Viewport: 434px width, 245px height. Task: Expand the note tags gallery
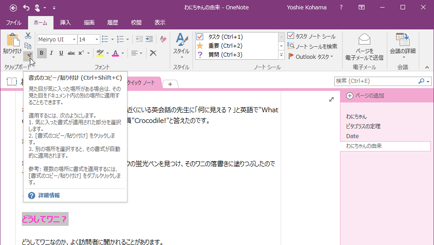tap(282, 55)
